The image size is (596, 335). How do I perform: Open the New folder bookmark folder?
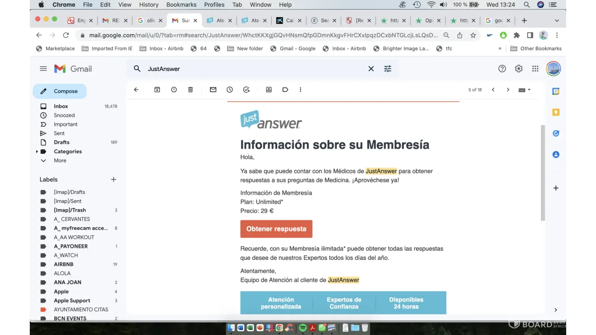(x=245, y=49)
